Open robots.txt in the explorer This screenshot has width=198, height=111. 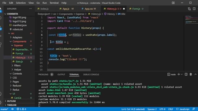[x=18, y=29]
